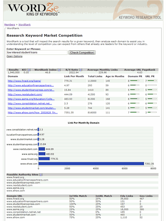166x221 pixels.
Task: Click www.finaid.org in Possible Authority Sites
Action: 15,177
